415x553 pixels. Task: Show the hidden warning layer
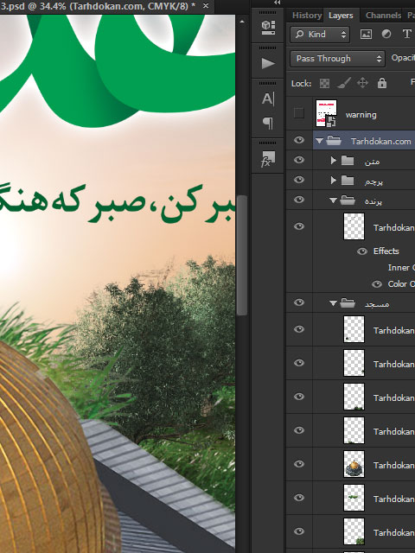click(x=299, y=113)
